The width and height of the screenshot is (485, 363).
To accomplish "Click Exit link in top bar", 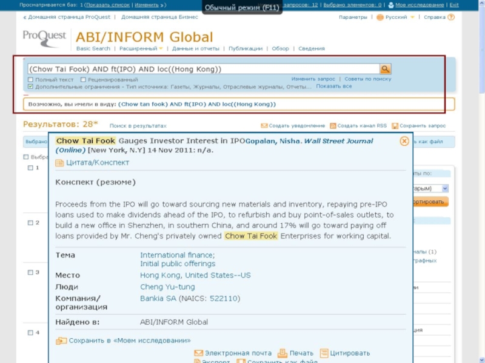I will coord(453,5).
